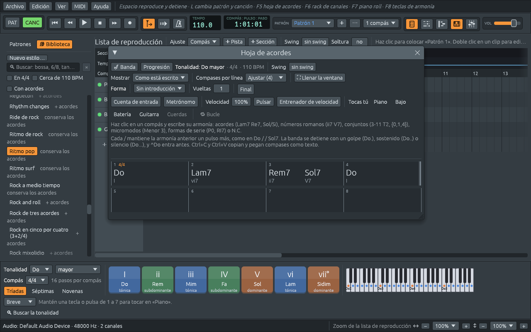Add a new pattern with the plus button
The width and height of the screenshot is (531, 332).
(x=342, y=23)
